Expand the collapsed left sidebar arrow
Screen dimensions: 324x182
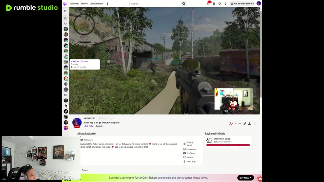tap(65, 11)
